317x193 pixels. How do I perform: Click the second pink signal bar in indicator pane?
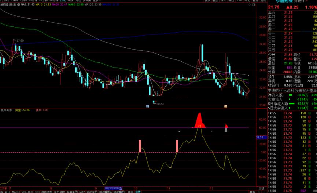pos(177,146)
